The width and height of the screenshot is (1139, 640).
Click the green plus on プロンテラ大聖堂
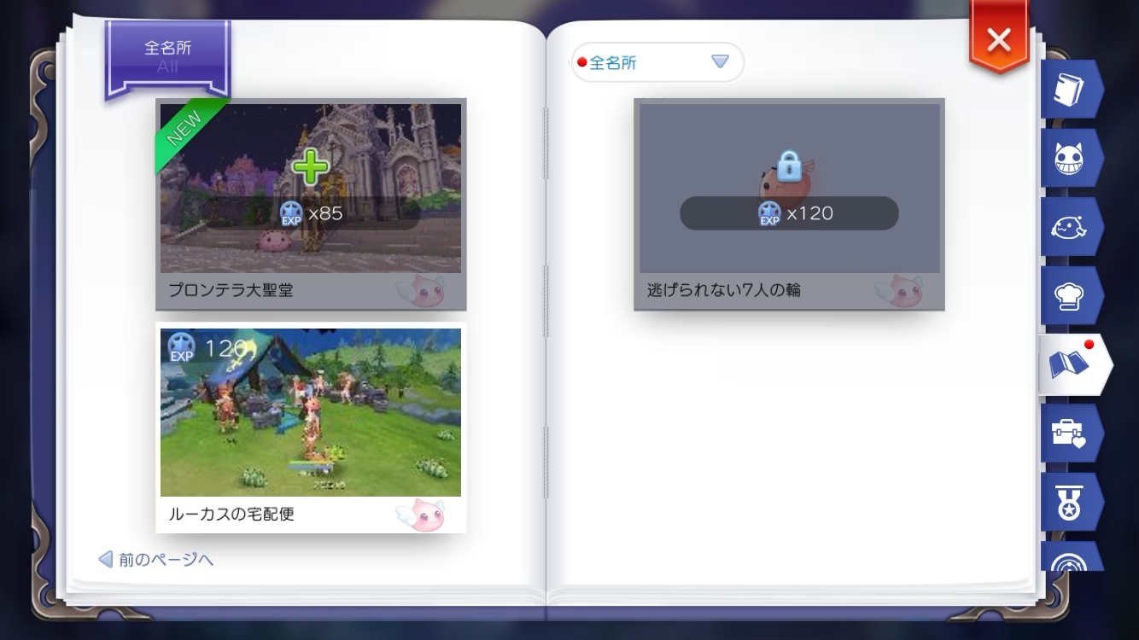[x=311, y=166]
